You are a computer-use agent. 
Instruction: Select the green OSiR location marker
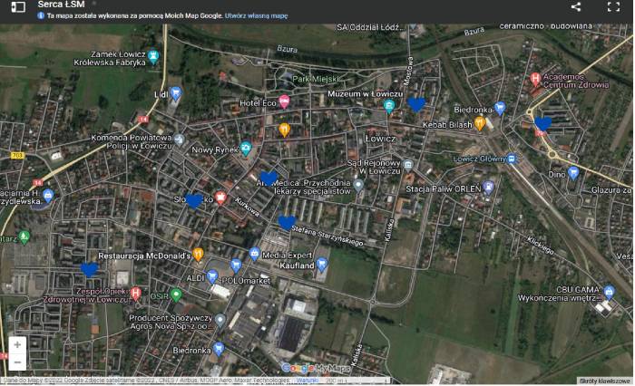(x=175, y=295)
